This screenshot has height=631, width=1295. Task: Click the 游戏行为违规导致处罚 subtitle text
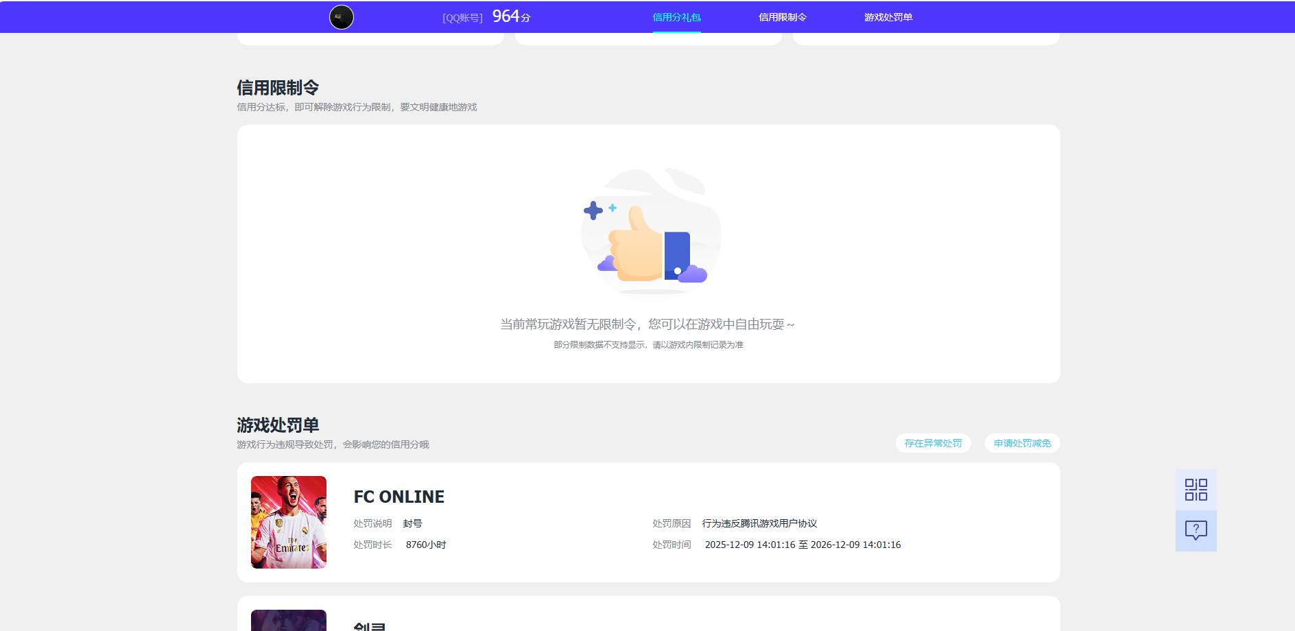click(x=333, y=444)
